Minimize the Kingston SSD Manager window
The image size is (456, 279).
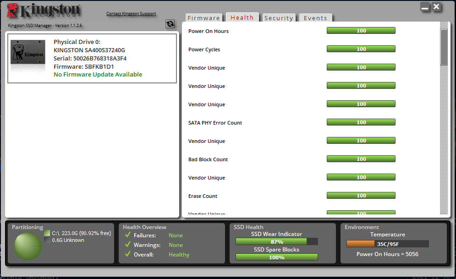point(425,7)
